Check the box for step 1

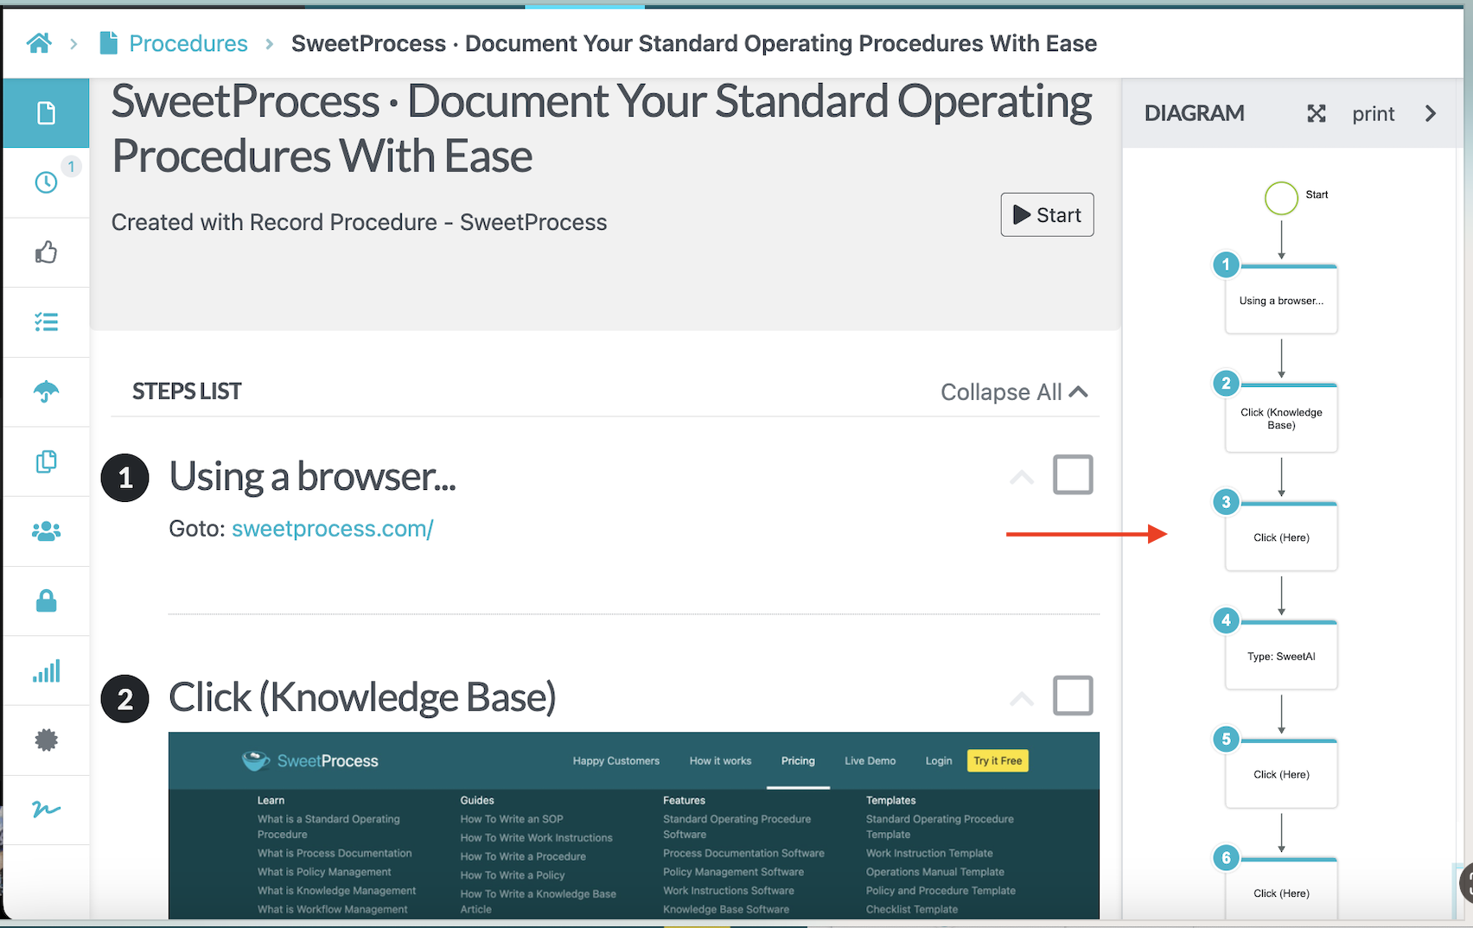pyautogui.click(x=1073, y=474)
